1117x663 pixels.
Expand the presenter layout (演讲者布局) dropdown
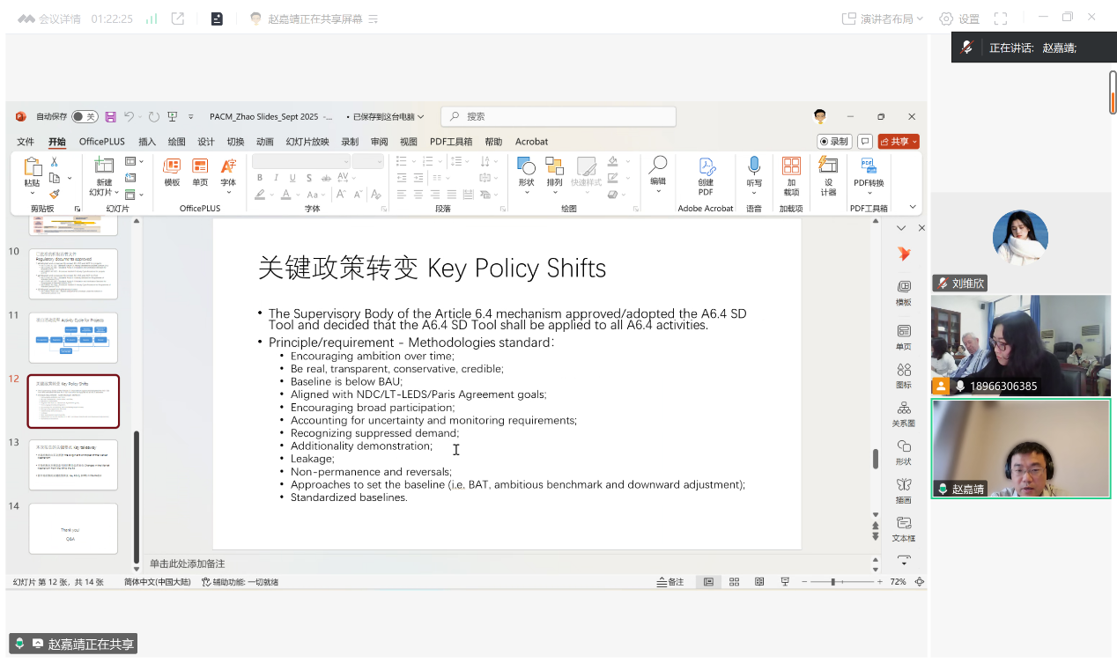coord(883,18)
